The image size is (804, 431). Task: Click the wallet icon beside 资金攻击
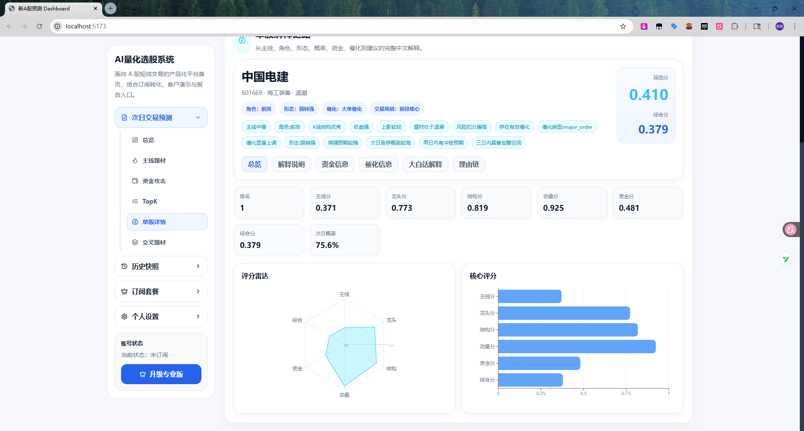[x=135, y=181]
